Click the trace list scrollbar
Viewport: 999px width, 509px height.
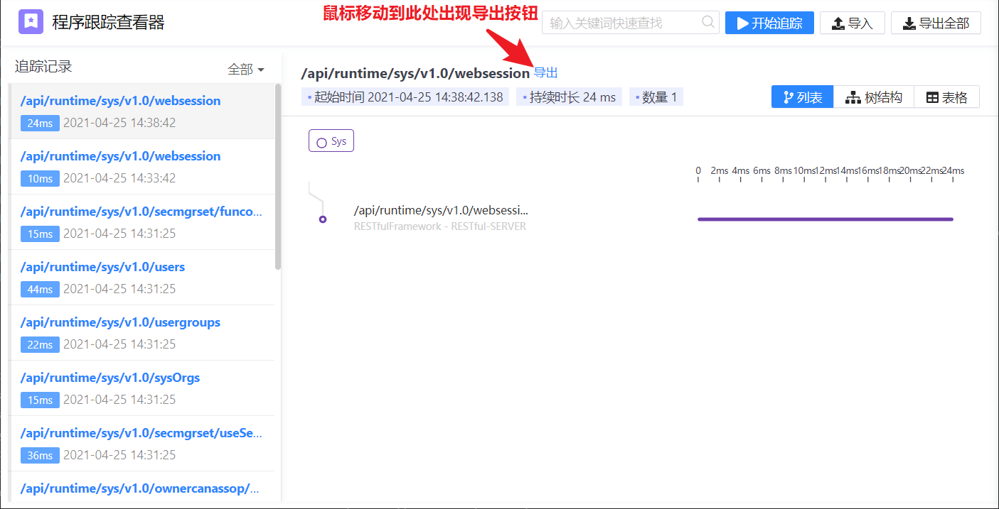[x=278, y=177]
